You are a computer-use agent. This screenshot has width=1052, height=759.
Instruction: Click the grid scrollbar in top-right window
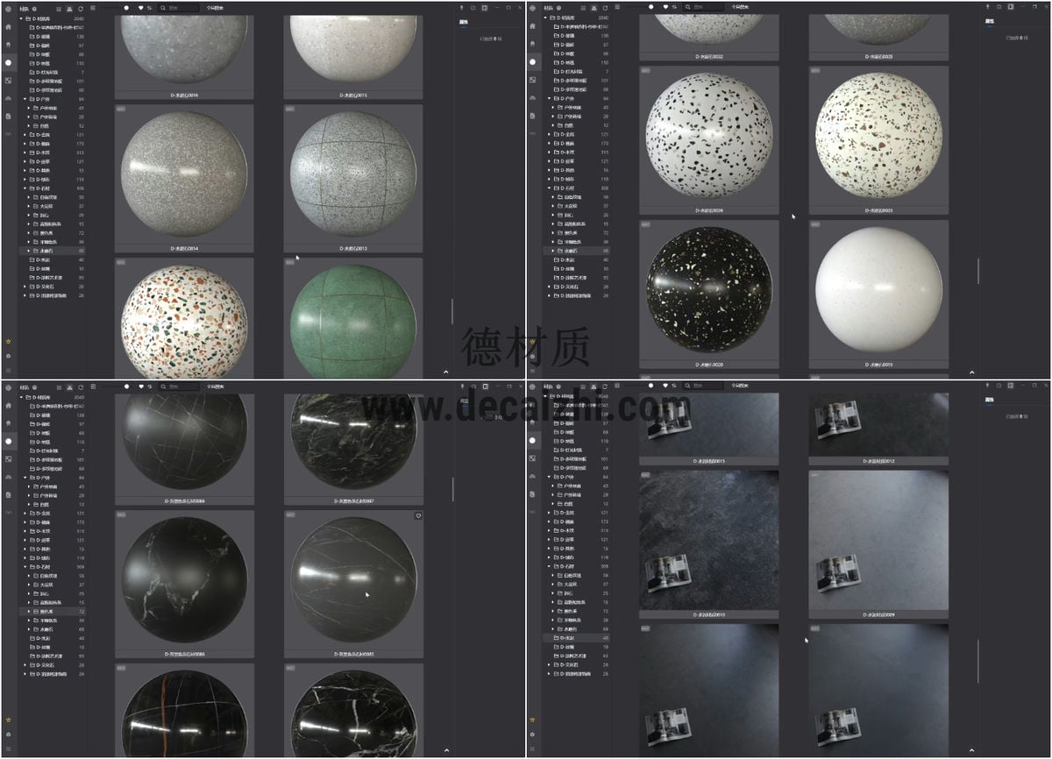pos(977,269)
